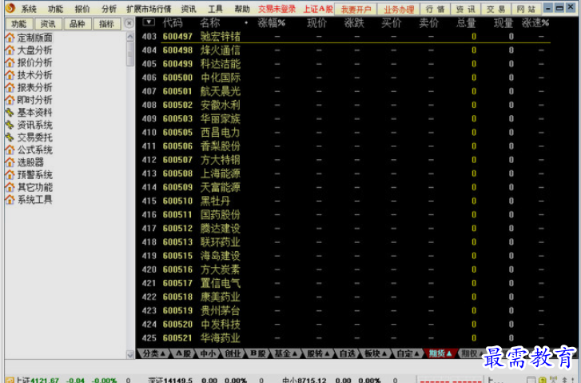Viewport: 581px width, 383px height.
Task: Select the 资讯 tab in left panel
Action: (48, 24)
